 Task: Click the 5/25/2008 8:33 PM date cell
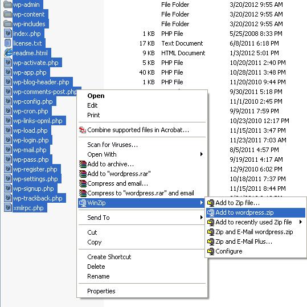pyautogui.click(x=256, y=34)
